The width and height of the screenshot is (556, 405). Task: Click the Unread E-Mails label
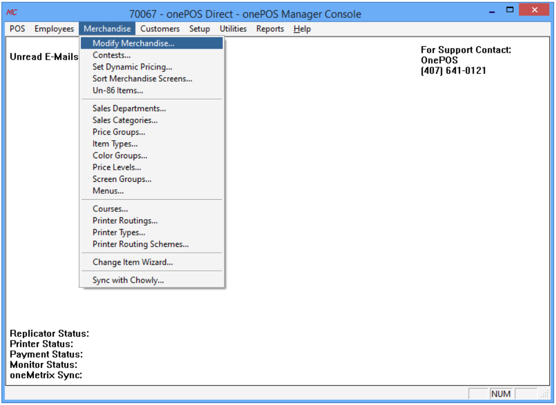44,57
